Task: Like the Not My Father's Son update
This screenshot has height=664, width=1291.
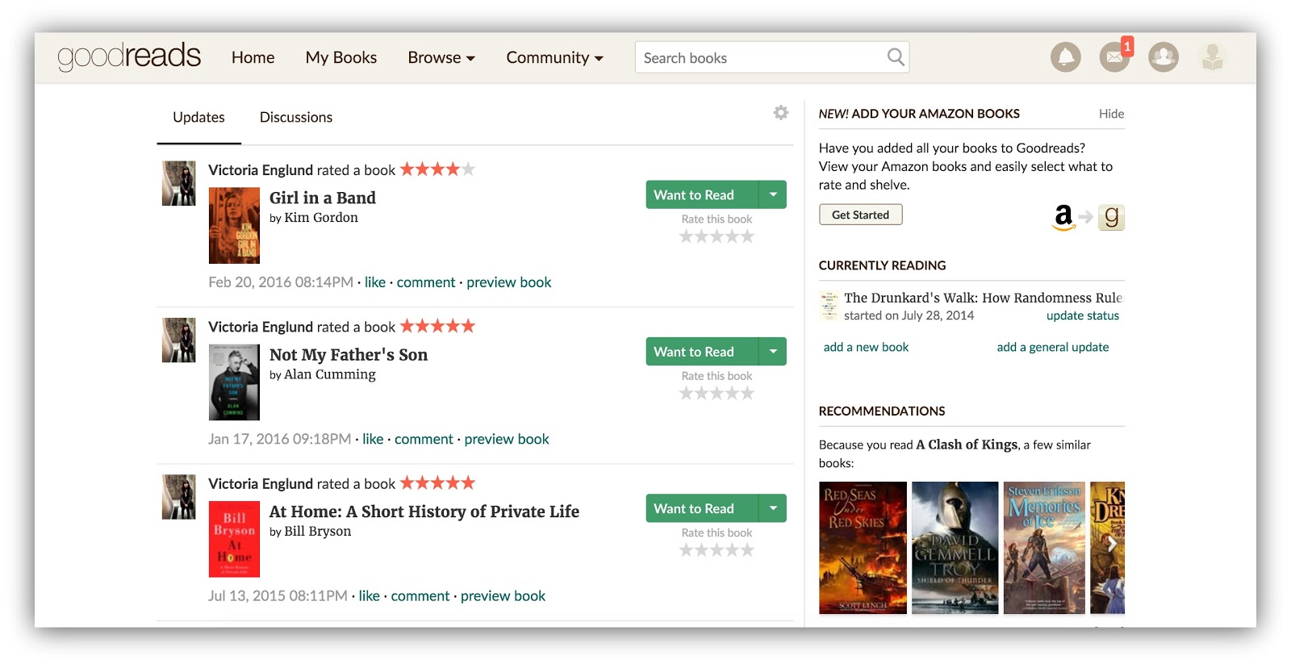Action: [x=373, y=439]
